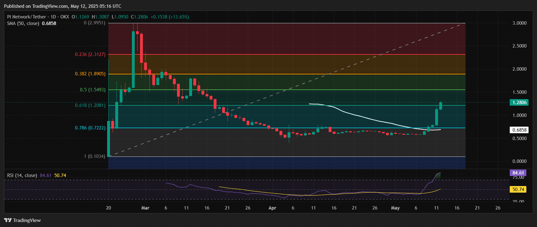Image resolution: width=537 pixels, height=227 pixels.
Task: Click the low value L1.0950 in header
Action: pyautogui.click(x=120, y=17)
